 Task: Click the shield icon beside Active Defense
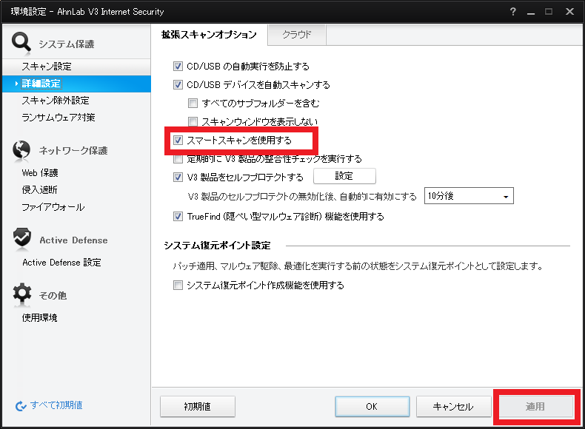click(22, 237)
